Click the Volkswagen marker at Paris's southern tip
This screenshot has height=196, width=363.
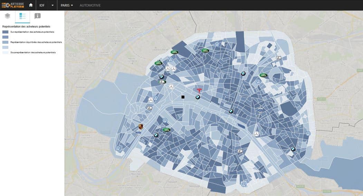[x=243, y=184]
